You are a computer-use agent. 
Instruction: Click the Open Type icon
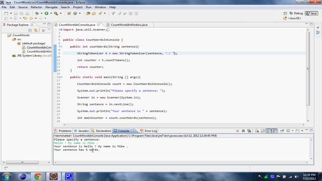point(88,14)
